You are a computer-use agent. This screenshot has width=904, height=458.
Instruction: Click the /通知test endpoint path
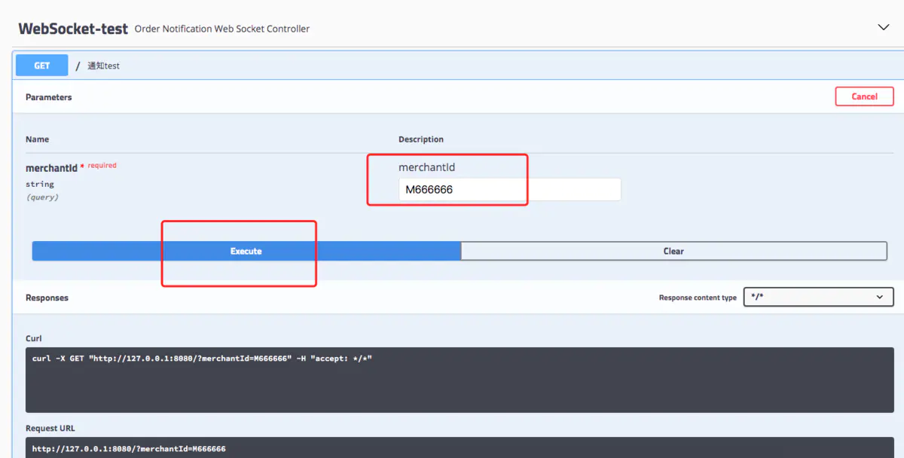click(98, 66)
